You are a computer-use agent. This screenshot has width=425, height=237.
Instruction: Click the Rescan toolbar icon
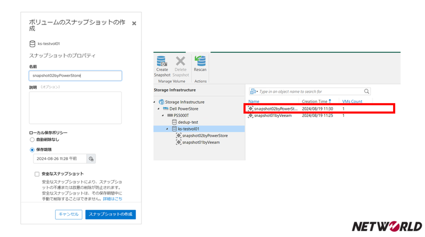(x=200, y=61)
